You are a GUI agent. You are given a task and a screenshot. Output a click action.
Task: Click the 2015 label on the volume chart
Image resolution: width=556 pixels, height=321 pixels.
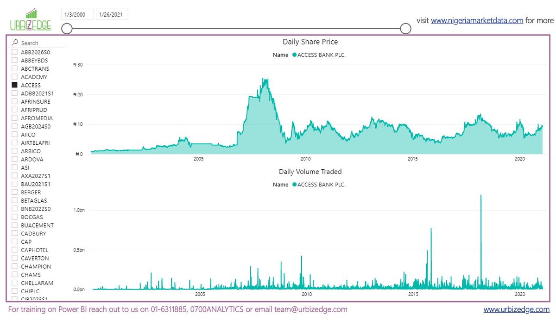413,294
